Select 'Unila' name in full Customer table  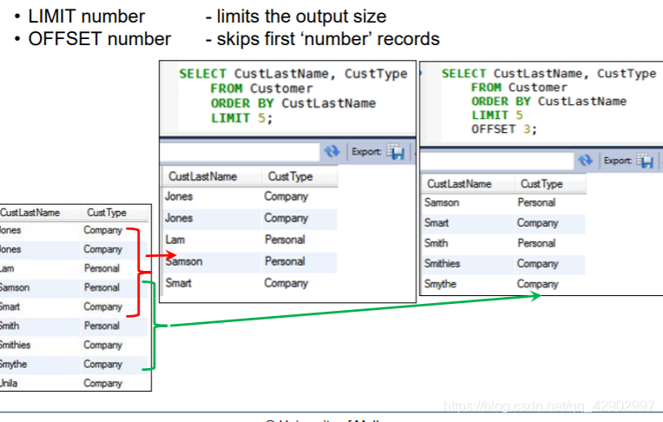coord(9,383)
